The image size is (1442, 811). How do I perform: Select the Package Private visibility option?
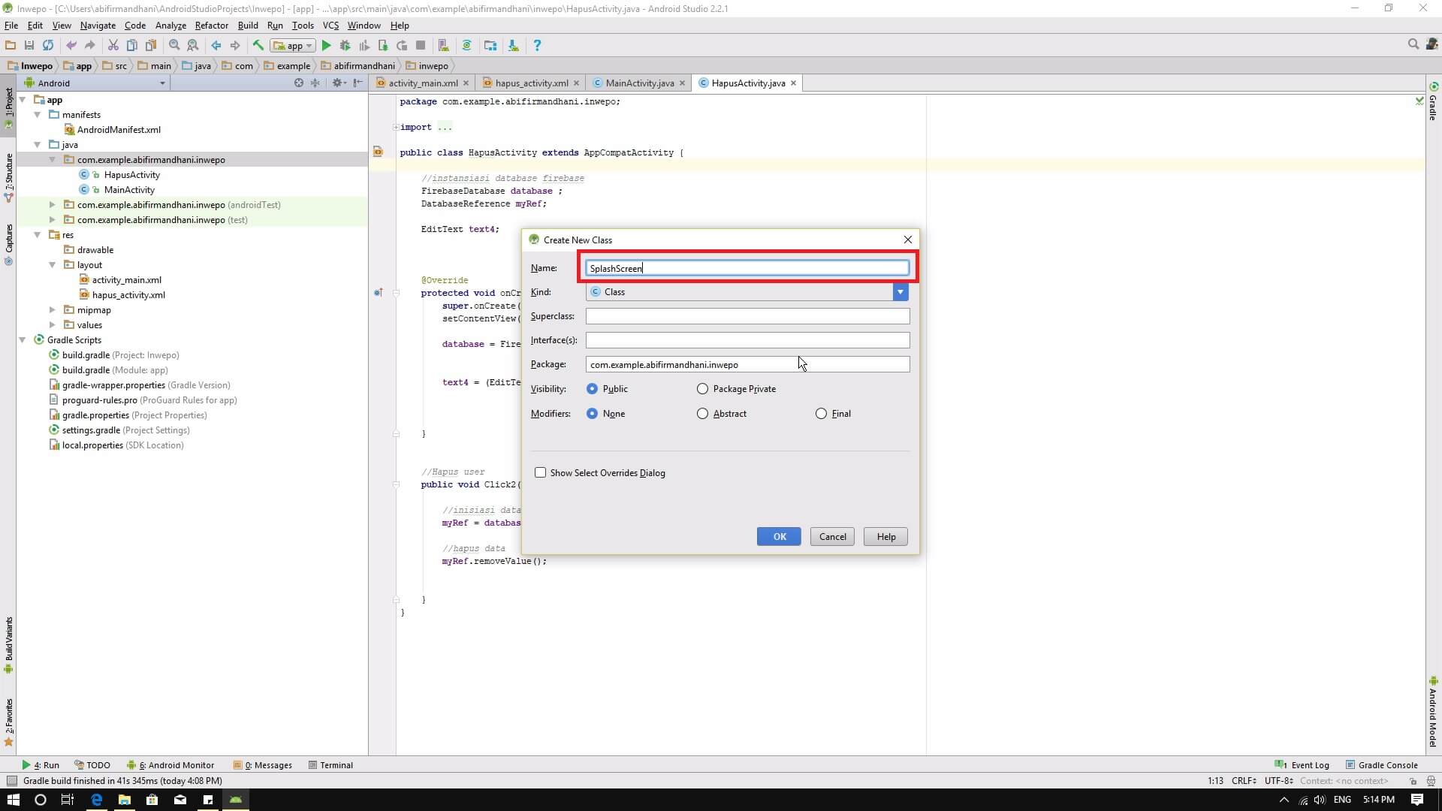702,389
